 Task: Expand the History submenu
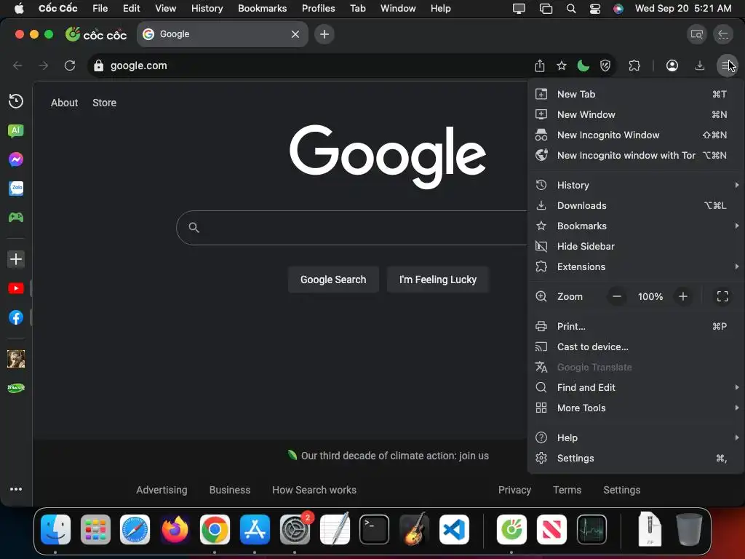point(635,185)
